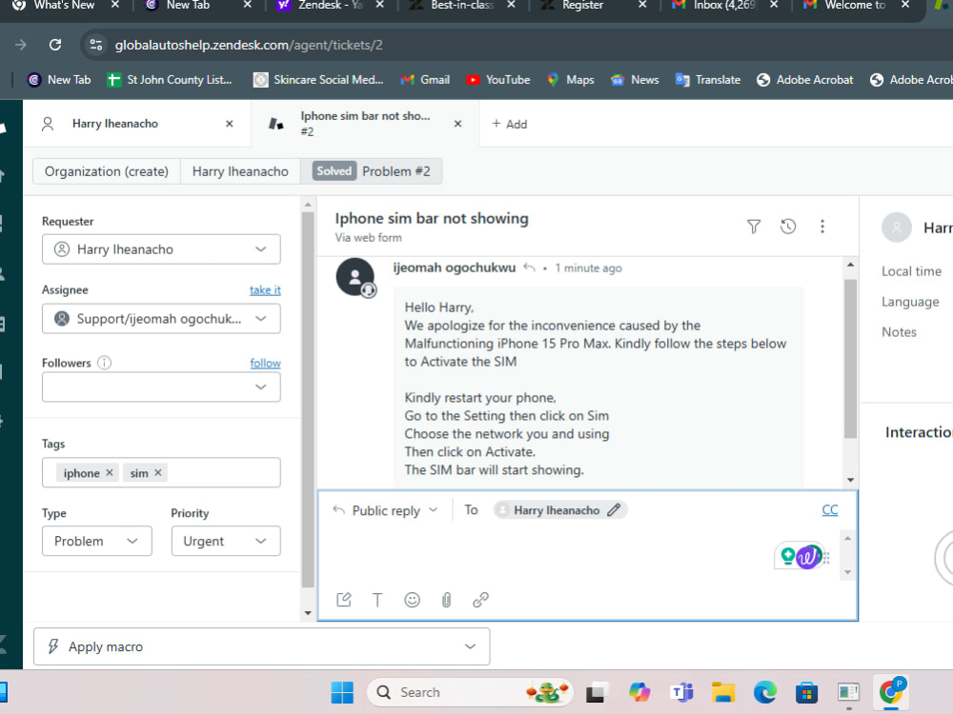The width and height of the screenshot is (953, 714).
Task: Insert a link in the reply
Action: [x=480, y=600]
